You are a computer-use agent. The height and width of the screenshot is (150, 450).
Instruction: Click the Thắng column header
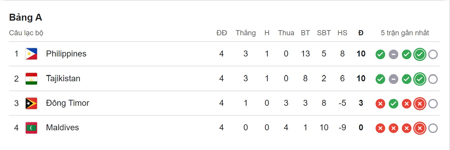[x=245, y=33]
